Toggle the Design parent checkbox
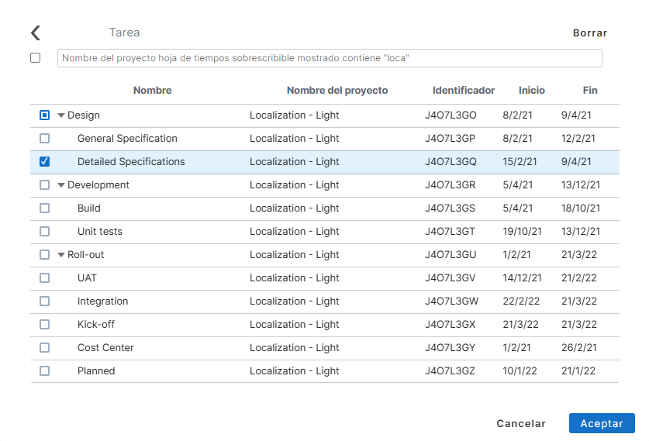Viewport: 649px width, 441px height. coord(44,115)
